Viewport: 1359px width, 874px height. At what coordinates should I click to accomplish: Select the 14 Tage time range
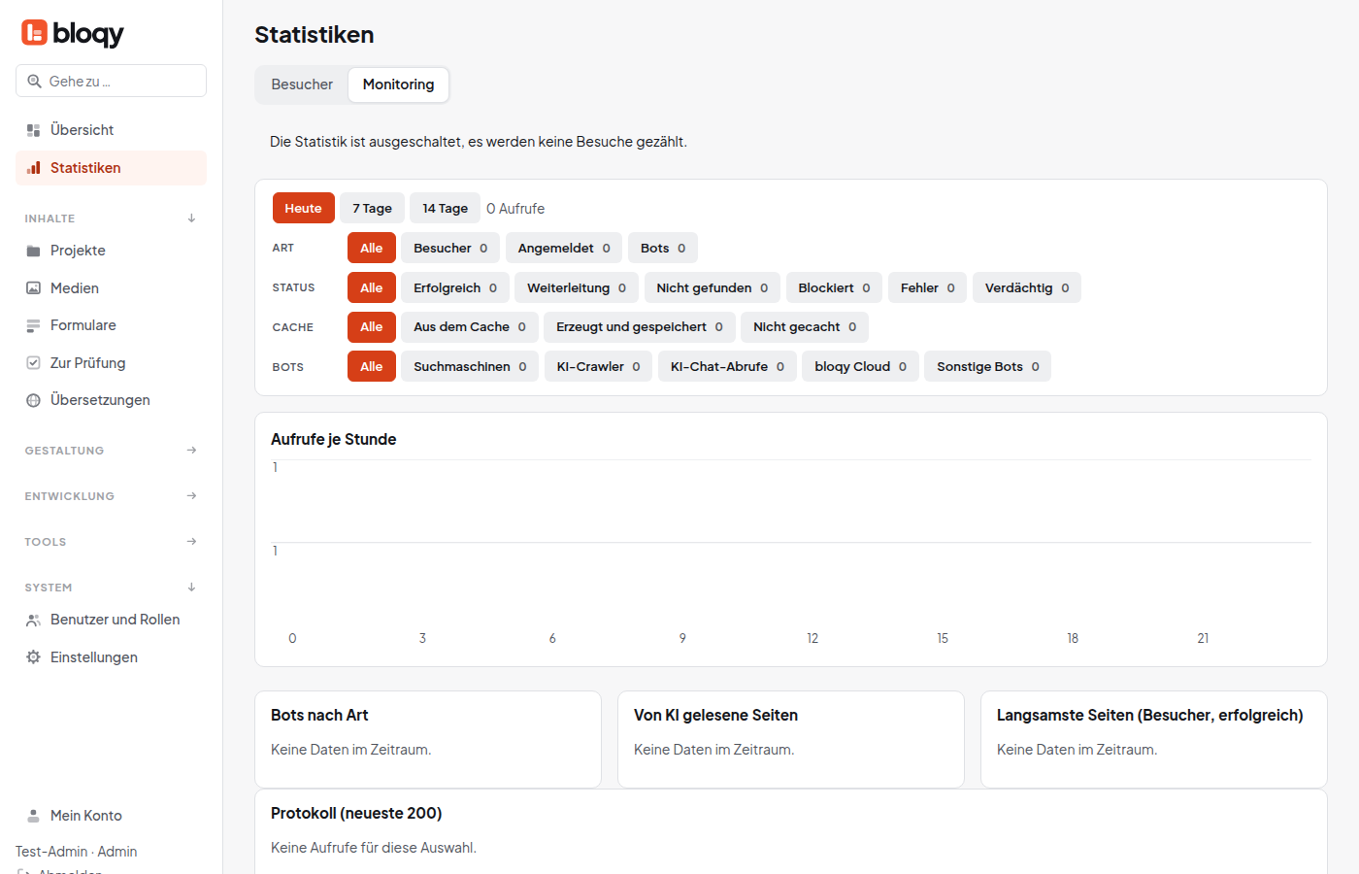(445, 208)
